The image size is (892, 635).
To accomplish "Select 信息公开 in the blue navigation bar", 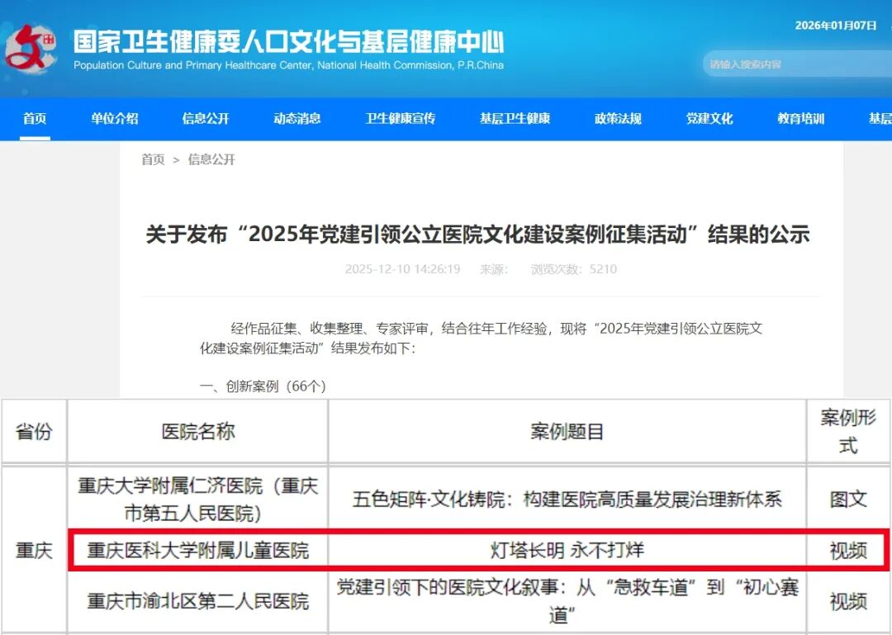I will point(206,119).
